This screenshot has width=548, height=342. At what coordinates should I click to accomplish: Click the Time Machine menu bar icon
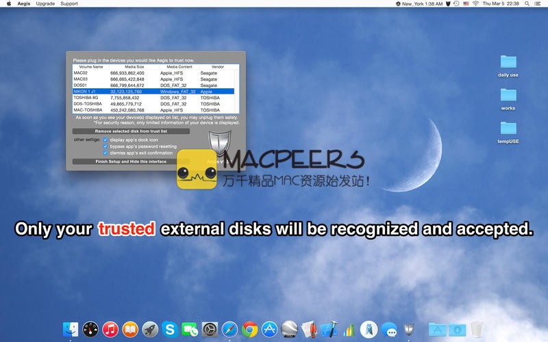457,3
